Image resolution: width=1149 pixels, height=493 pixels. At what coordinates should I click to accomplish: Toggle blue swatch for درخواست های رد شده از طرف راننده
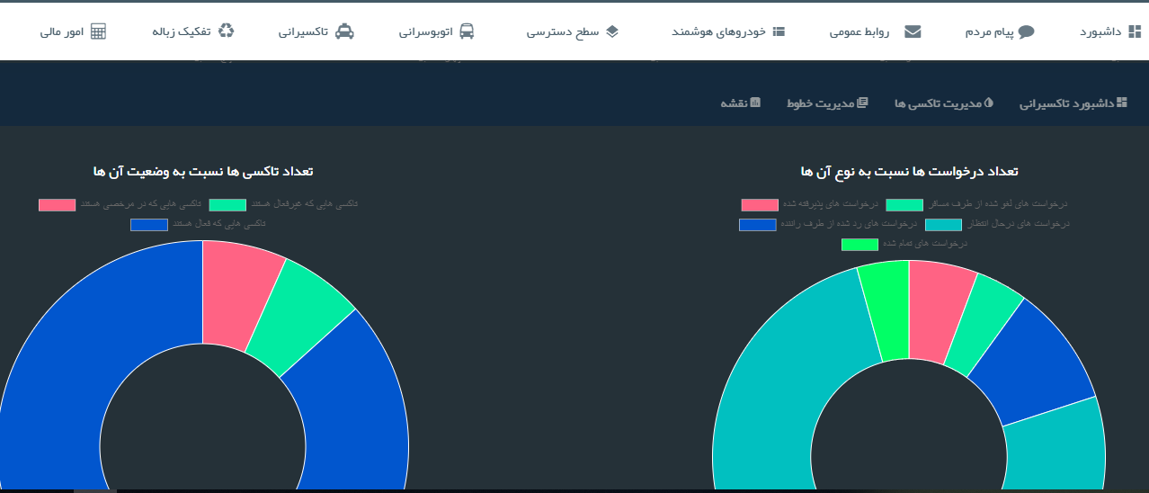[x=758, y=224]
